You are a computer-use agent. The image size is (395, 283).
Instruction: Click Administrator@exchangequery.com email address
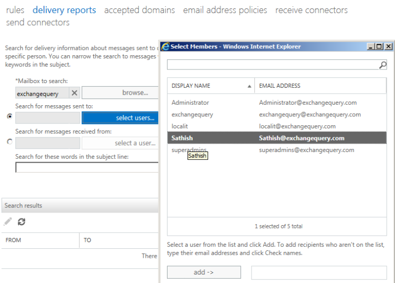308,103
